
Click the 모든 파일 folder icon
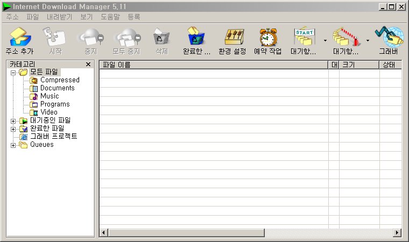pyautogui.click(x=23, y=72)
